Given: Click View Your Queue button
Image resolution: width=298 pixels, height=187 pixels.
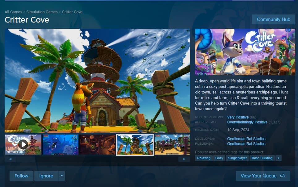Looking at the screenshot, I should tap(263, 176).
